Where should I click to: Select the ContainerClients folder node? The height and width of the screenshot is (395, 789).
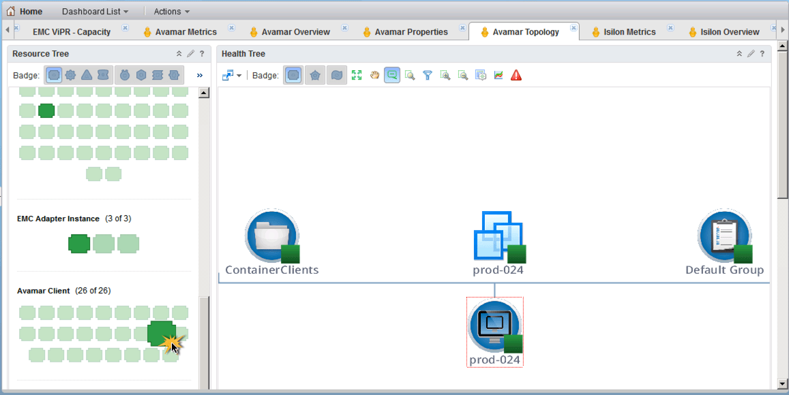click(272, 242)
